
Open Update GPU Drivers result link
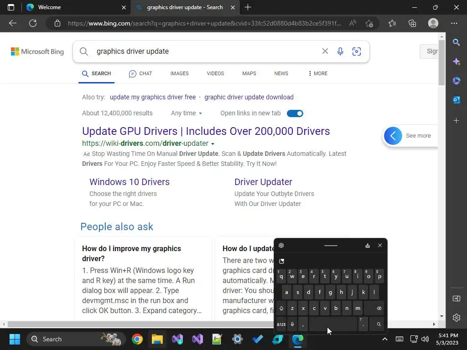206,131
